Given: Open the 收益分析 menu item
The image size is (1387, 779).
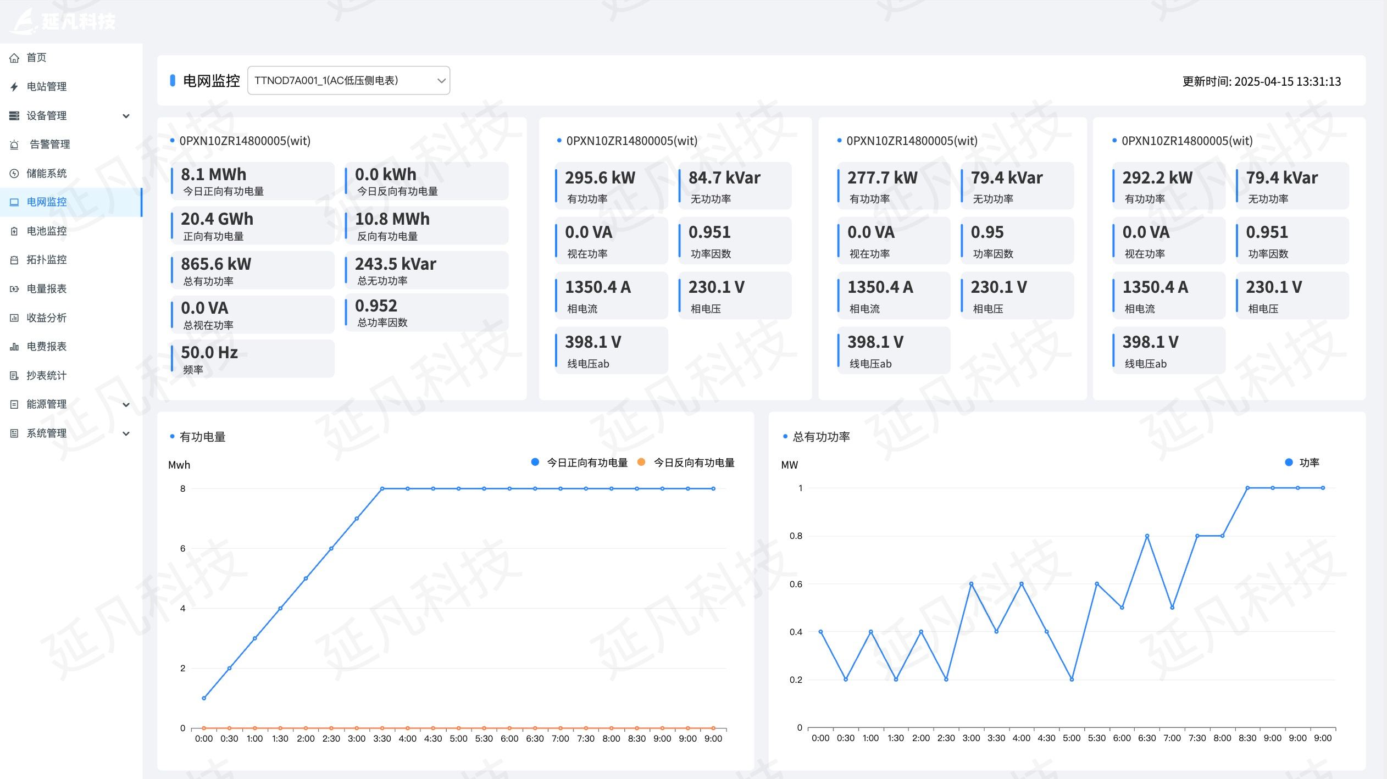Looking at the screenshot, I should pyautogui.click(x=47, y=318).
